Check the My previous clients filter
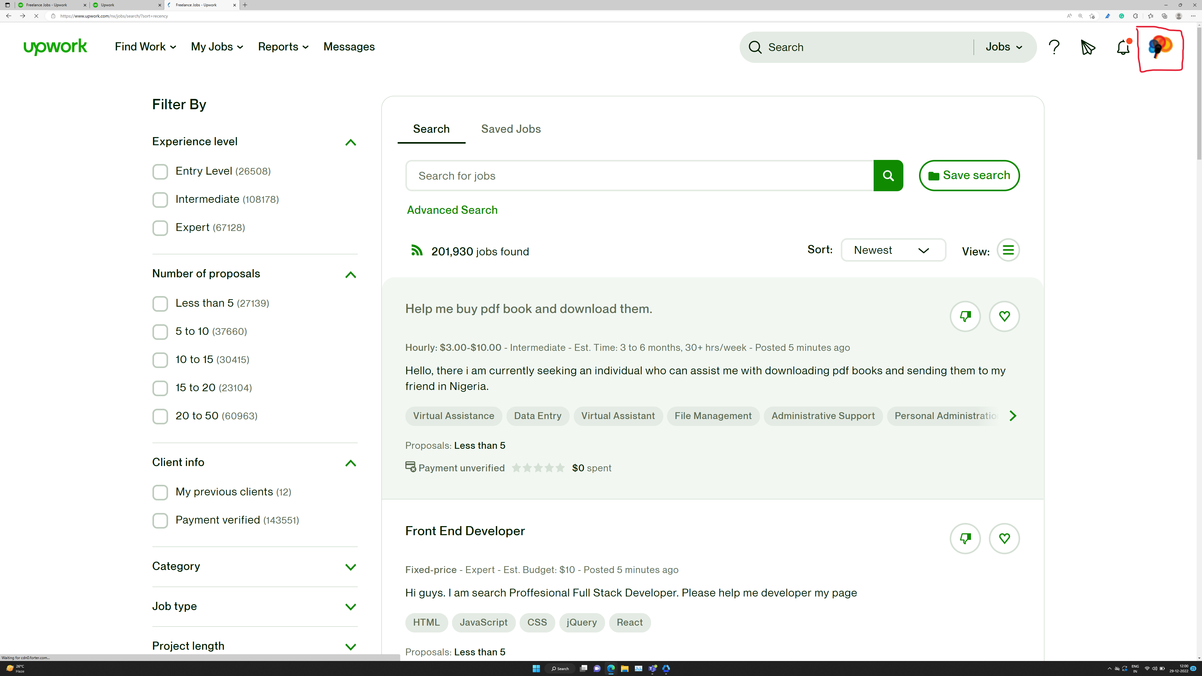This screenshot has width=1202, height=676. point(160,492)
